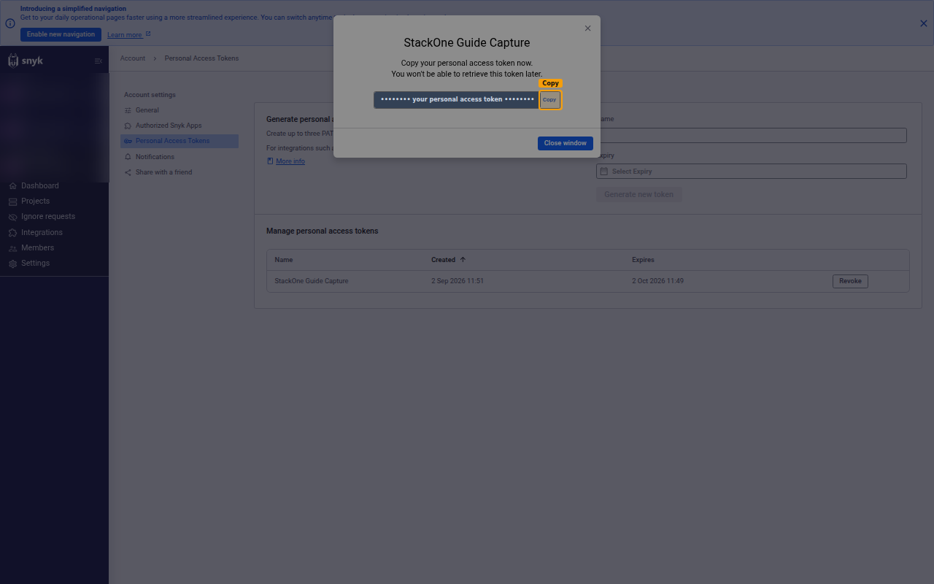Click Personal Access Tokens breadcrumb
Image resolution: width=934 pixels, height=584 pixels.
(x=201, y=58)
